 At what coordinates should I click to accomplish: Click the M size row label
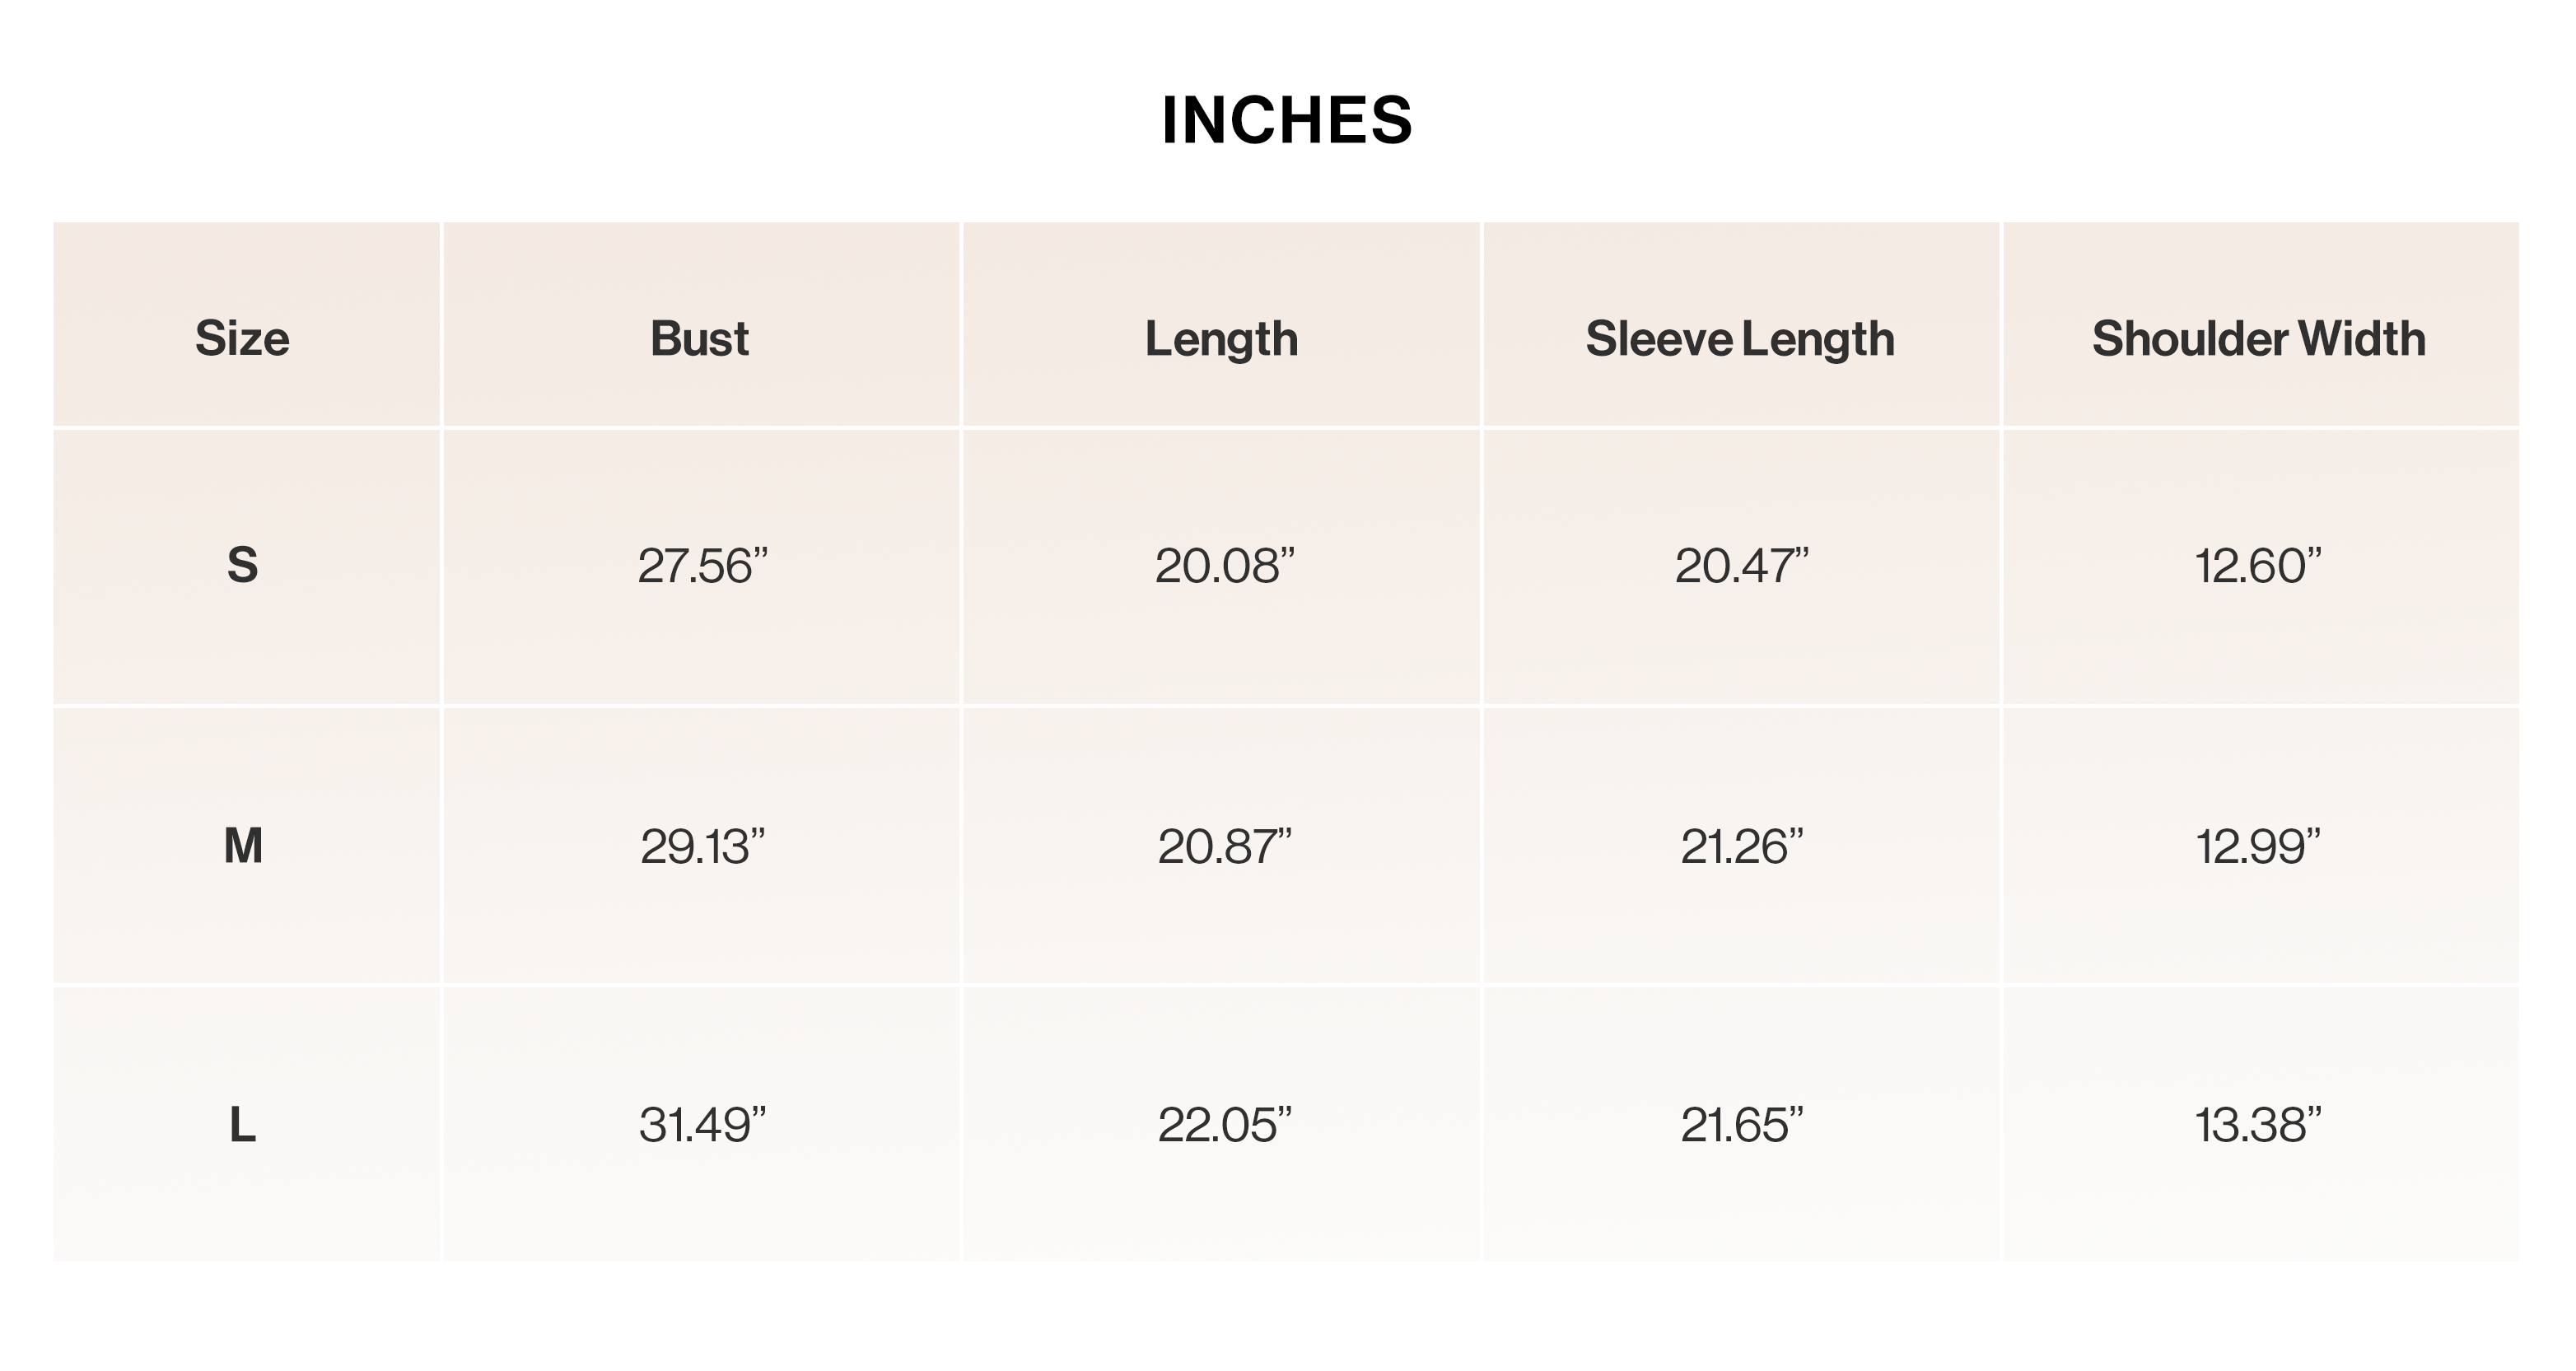point(243,846)
